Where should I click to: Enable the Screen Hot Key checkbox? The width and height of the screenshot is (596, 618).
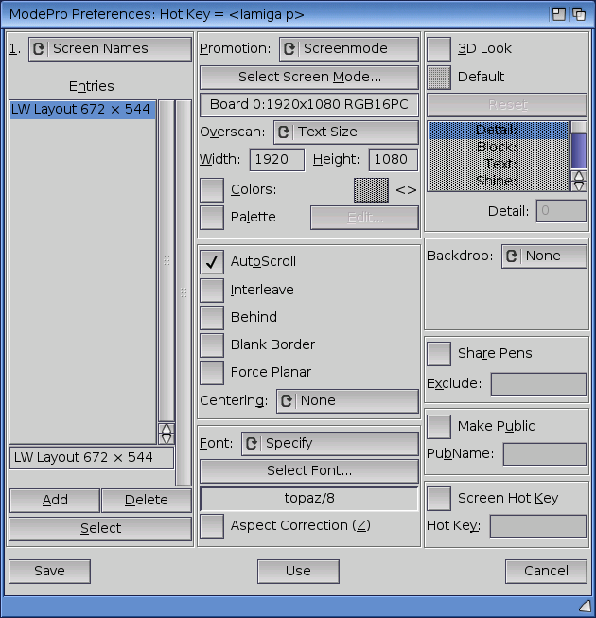pos(439,499)
